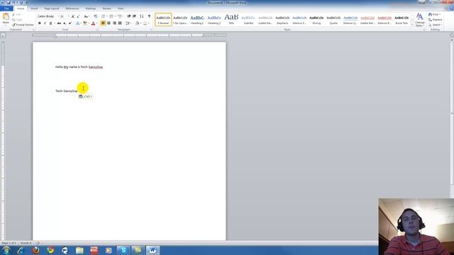Click the word count in status bar
Viewport: 454px width, 255px height.
[26, 243]
